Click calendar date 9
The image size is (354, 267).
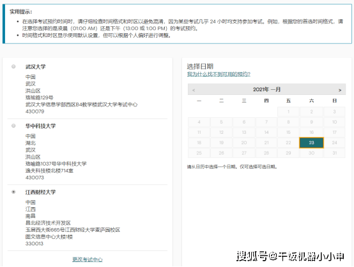pos(311,122)
